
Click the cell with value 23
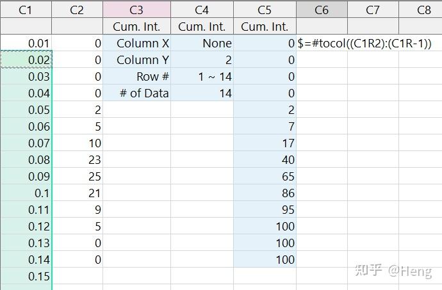[77, 160]
